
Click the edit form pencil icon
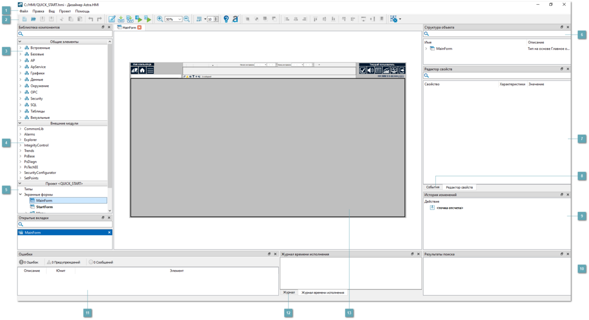(112, 19)
